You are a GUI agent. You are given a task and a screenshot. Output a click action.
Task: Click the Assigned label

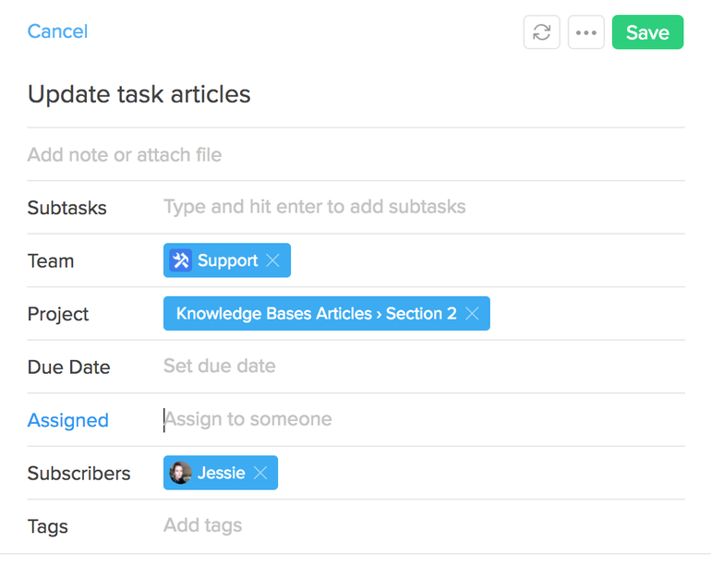click(x=68, y=420)
